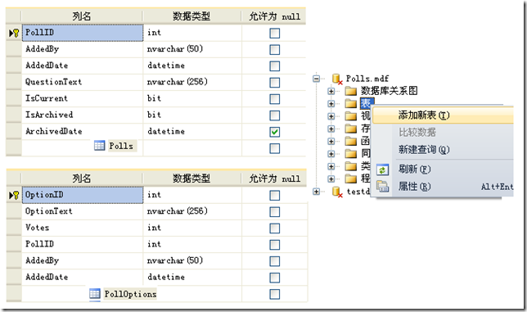Click the OptionText column name cell
The image size is (527, 312).
(x=83, y=211)
